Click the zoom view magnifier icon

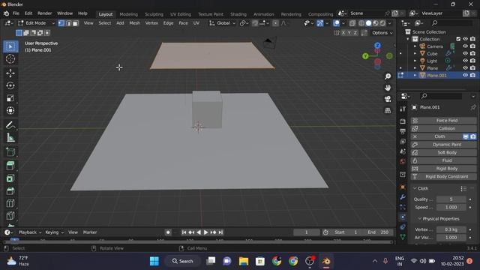tap(388, 76)
